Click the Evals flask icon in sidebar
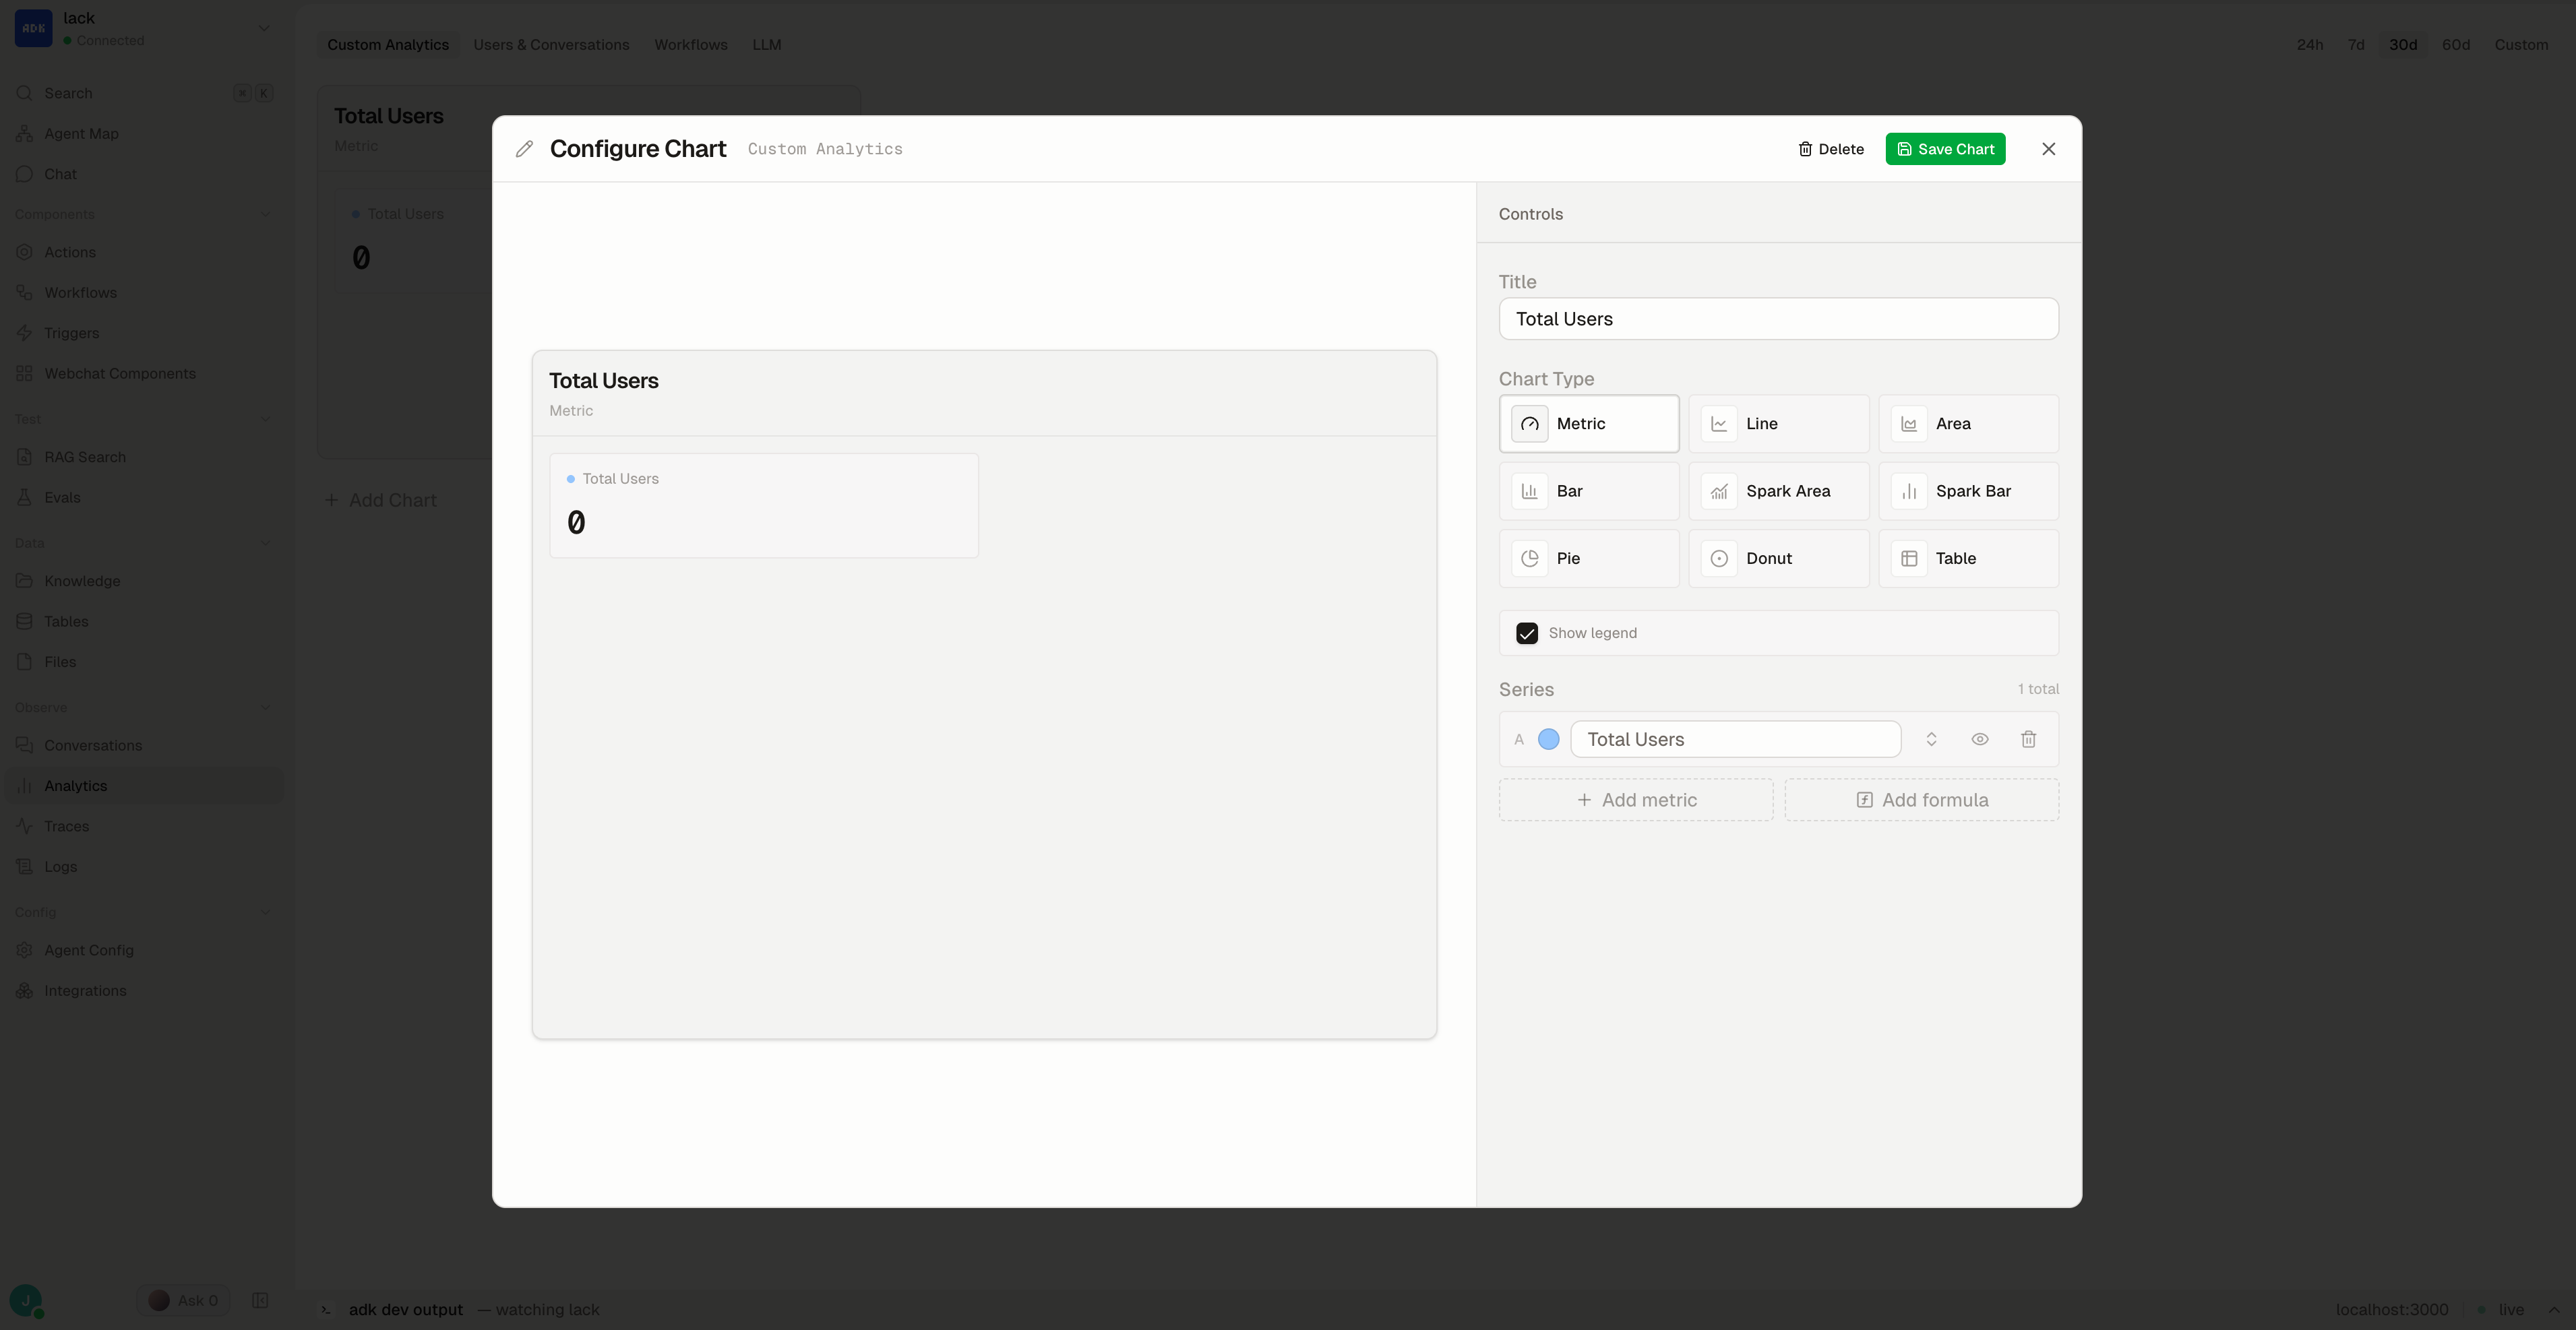The image size is (2576, 1330). (x=24, y=497)
